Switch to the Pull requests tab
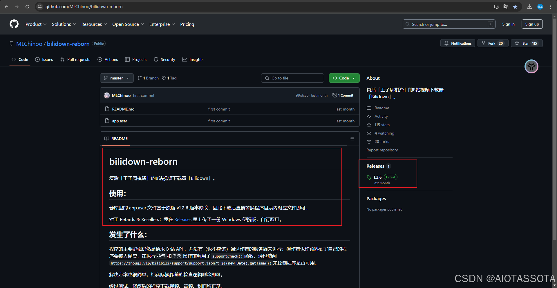 75,59
